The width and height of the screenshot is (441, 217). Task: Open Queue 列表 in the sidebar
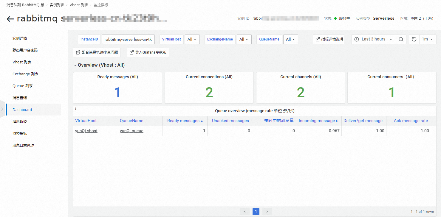click(x=23, y=86)
